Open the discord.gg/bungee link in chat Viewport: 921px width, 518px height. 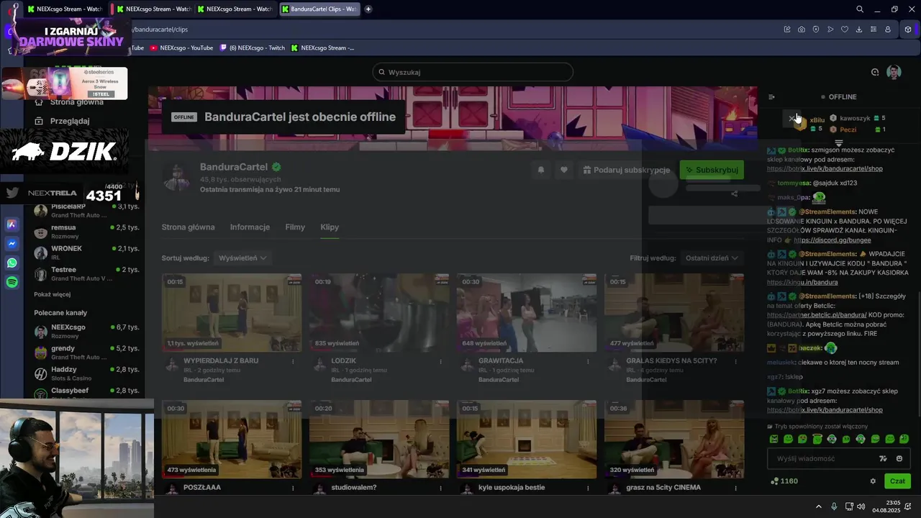point(832,240)
